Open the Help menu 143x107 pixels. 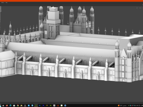click(x=7, y=3)
